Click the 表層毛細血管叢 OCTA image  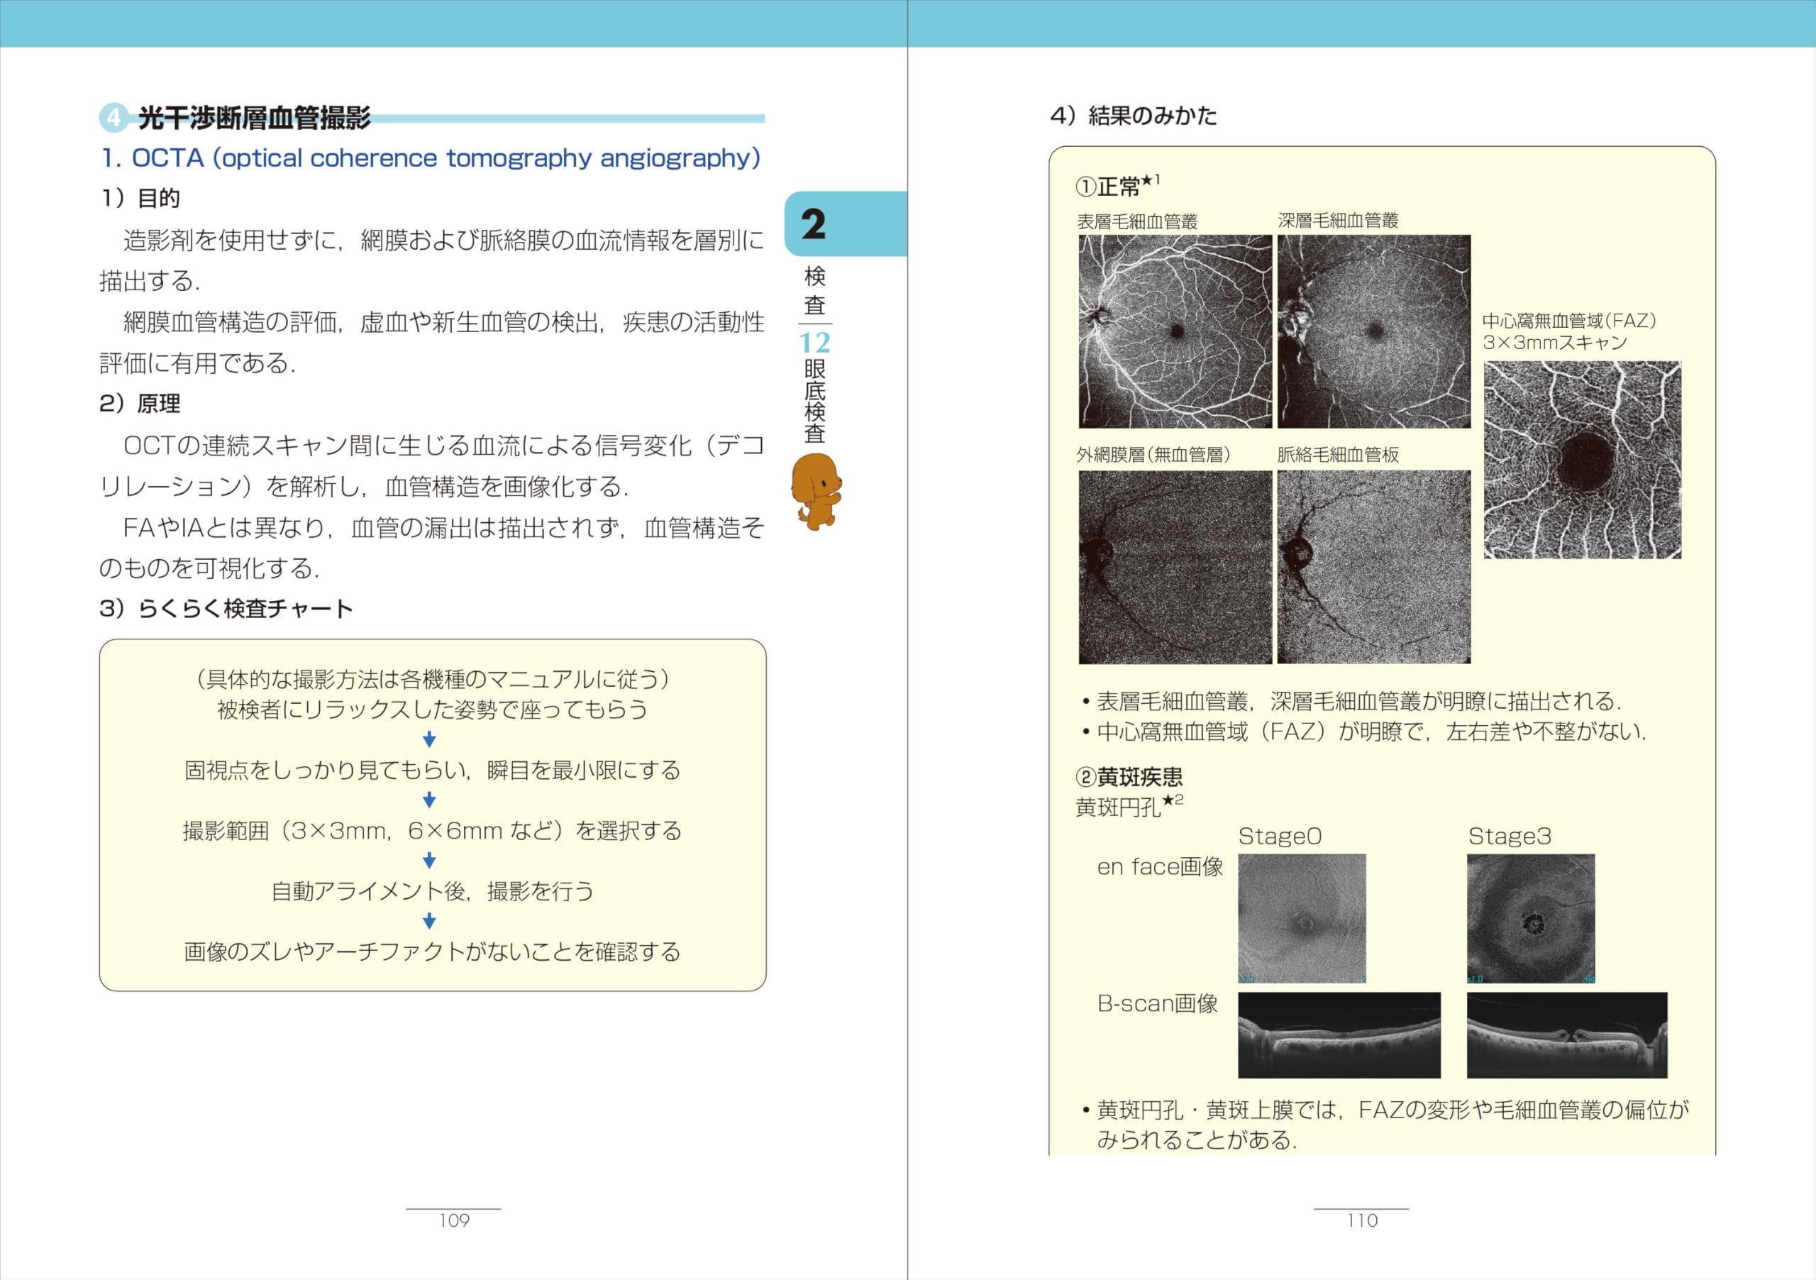[1175, 331]
